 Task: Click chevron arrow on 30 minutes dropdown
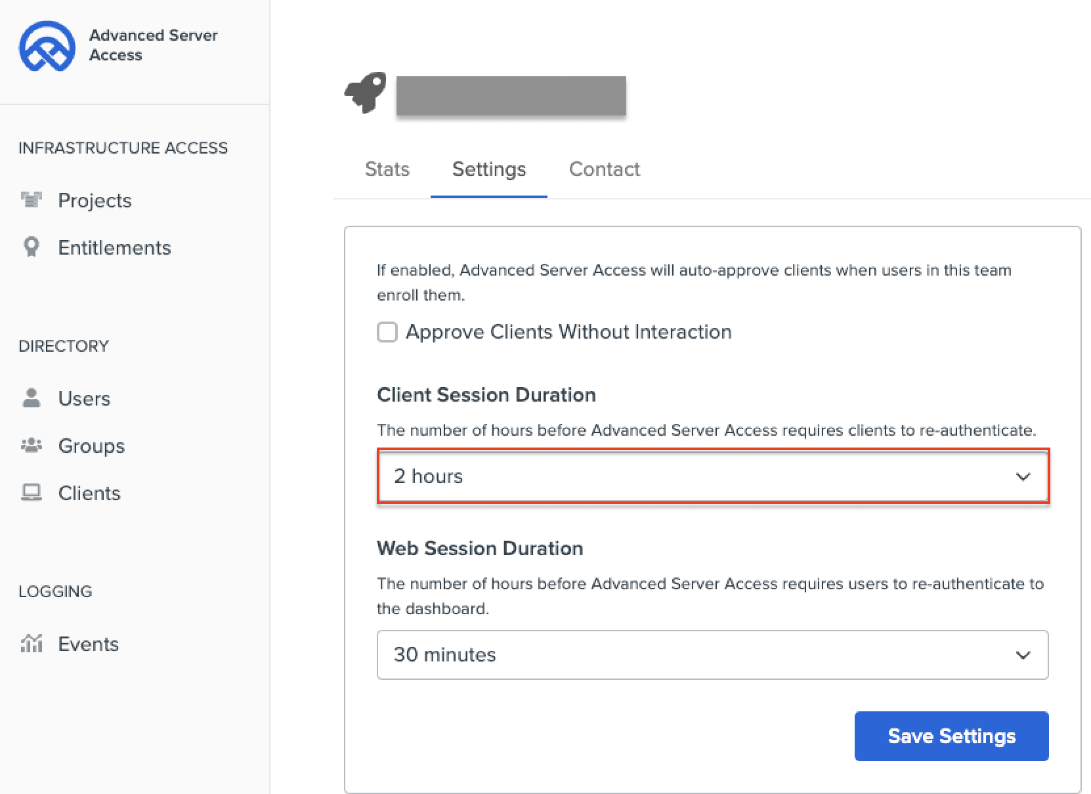[1023, 655]
